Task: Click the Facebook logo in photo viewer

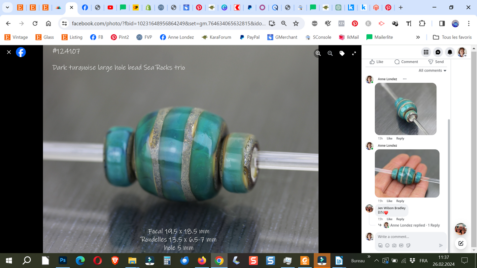Action: tap(21, 52)
